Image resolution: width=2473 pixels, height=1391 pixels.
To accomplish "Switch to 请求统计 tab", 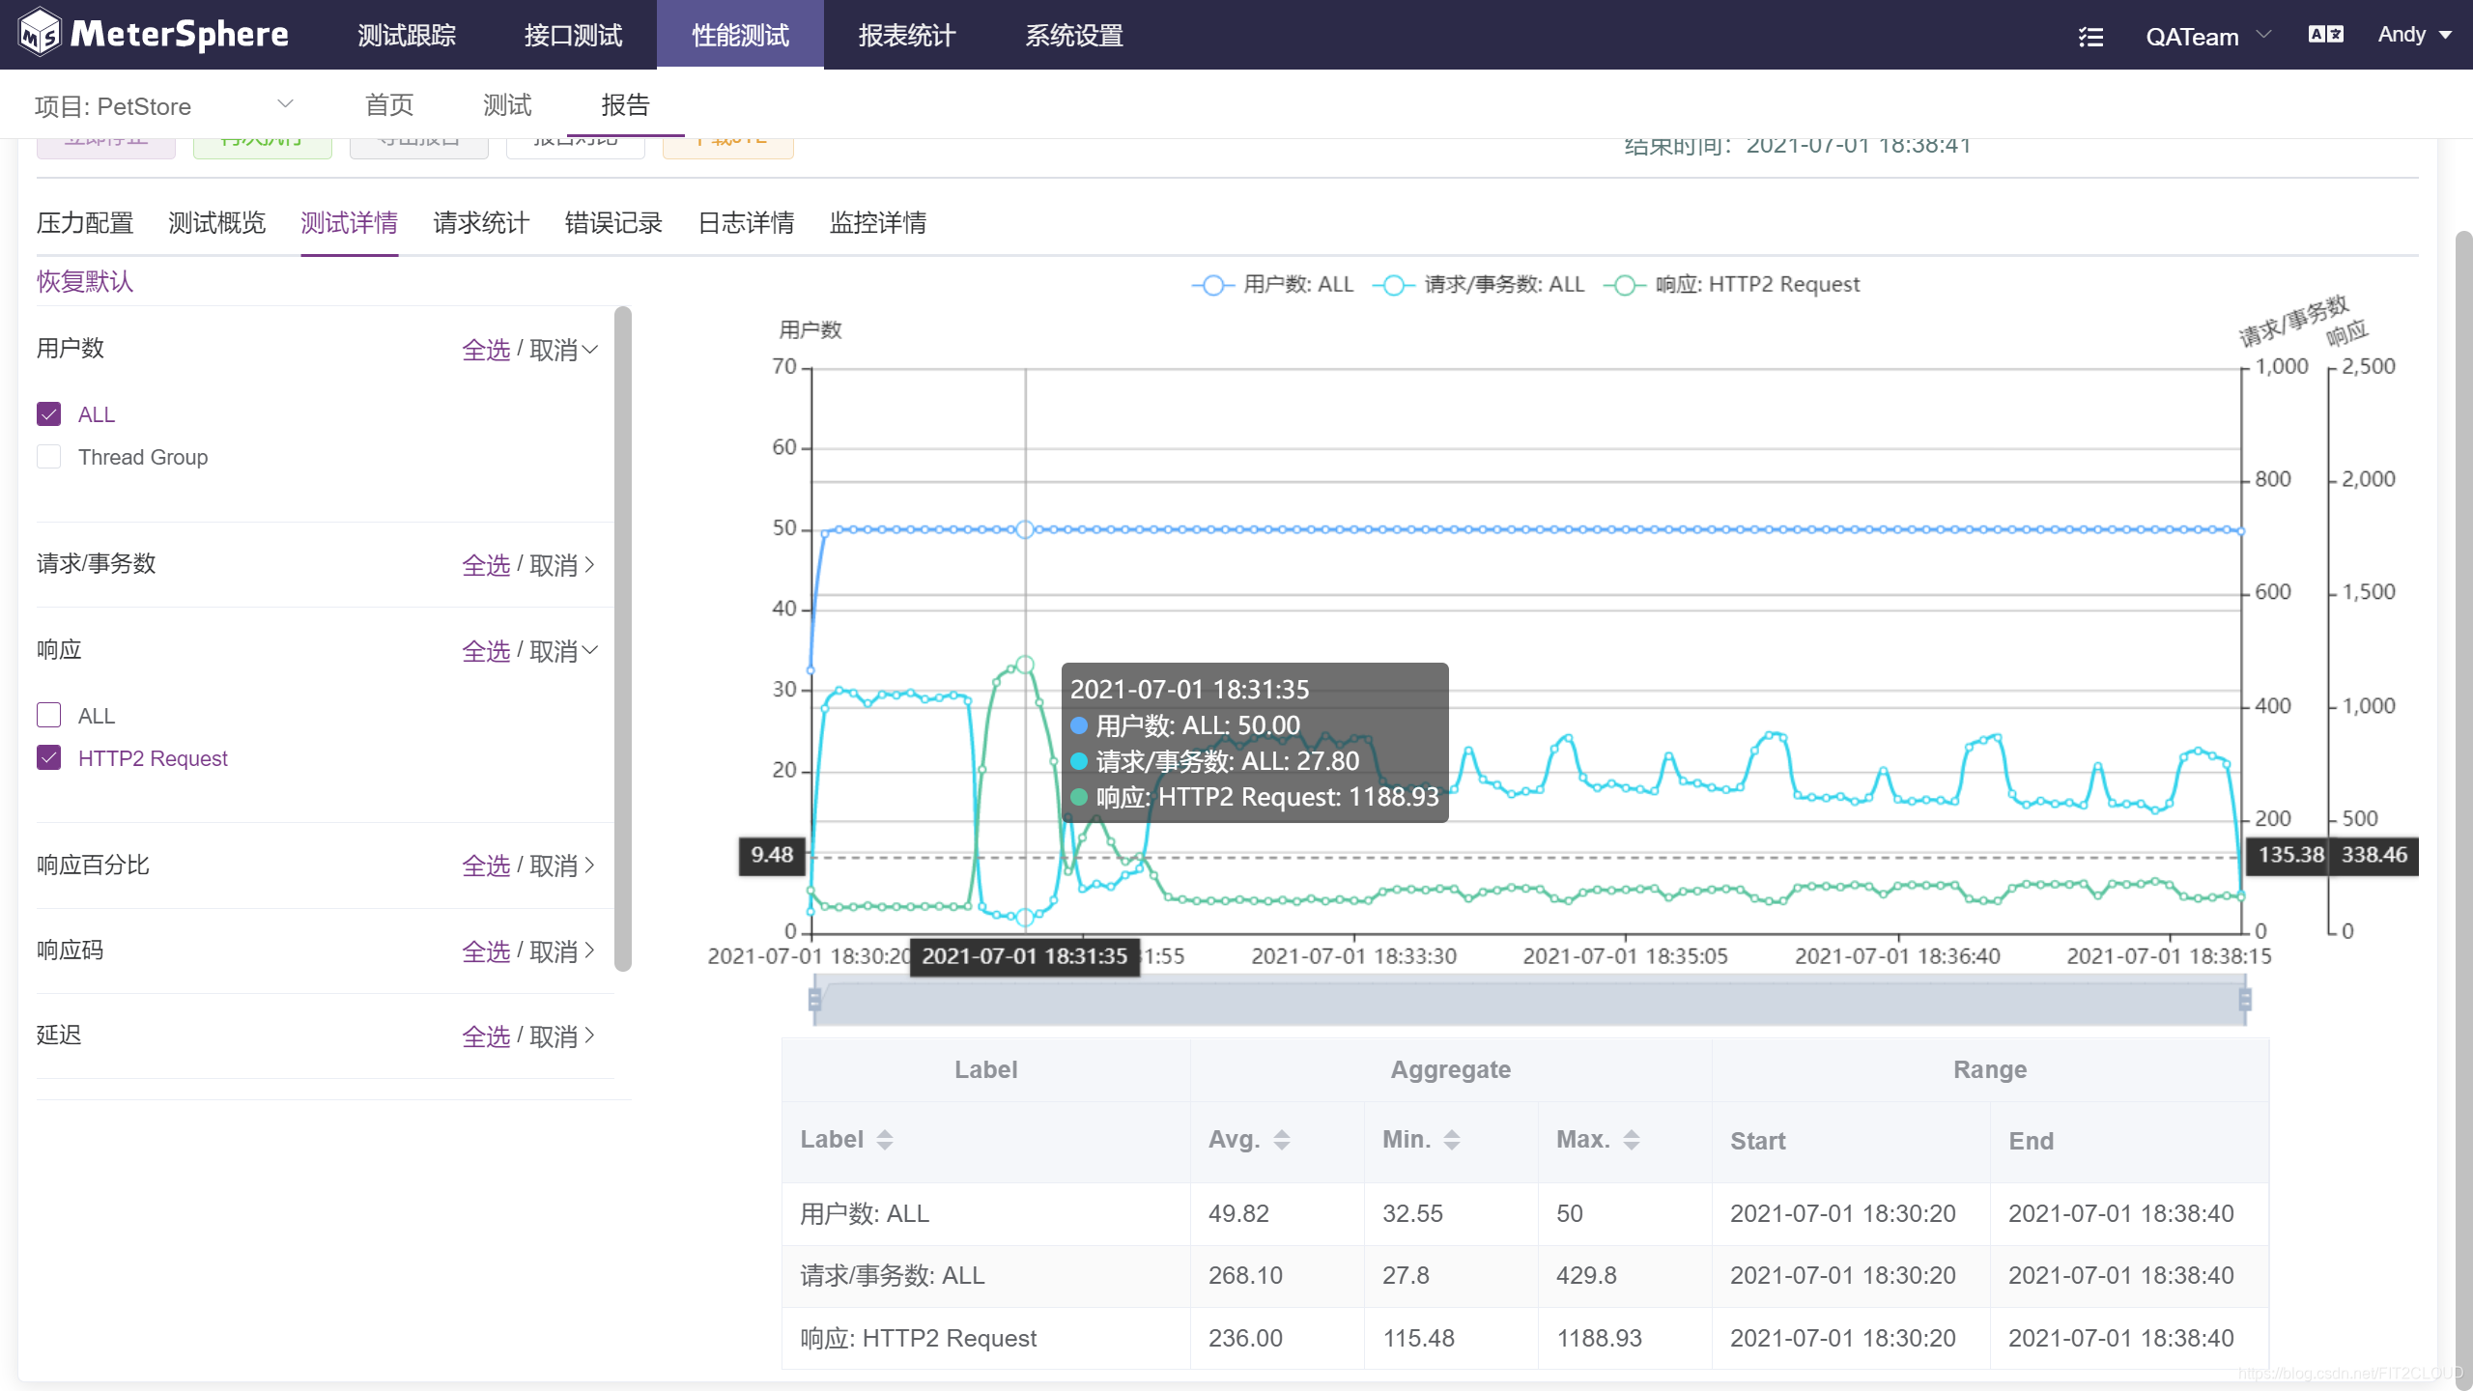I will point(481,223).
